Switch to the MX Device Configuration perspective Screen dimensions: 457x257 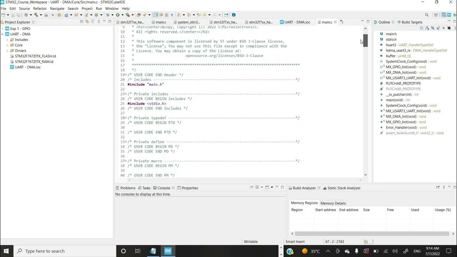point(449,15)
